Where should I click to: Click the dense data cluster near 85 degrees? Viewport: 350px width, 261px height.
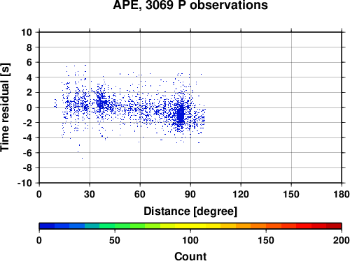pos(181,114)
